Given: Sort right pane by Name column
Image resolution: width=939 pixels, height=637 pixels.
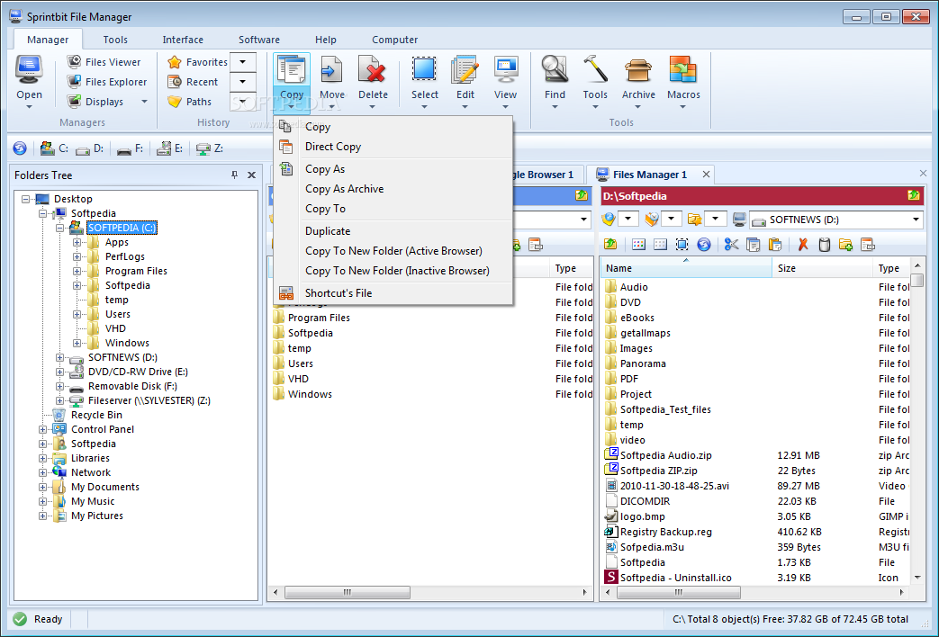Looking at the screenshot, I should pyautogui.click(x=686, y=268).
